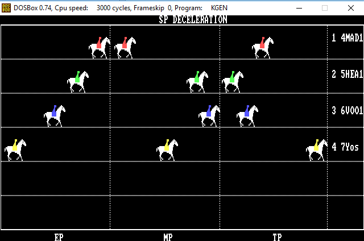The image size is (364, 241).
Task: Click the '3 6VOO1' horse label
Action: (x=347, y=110)
